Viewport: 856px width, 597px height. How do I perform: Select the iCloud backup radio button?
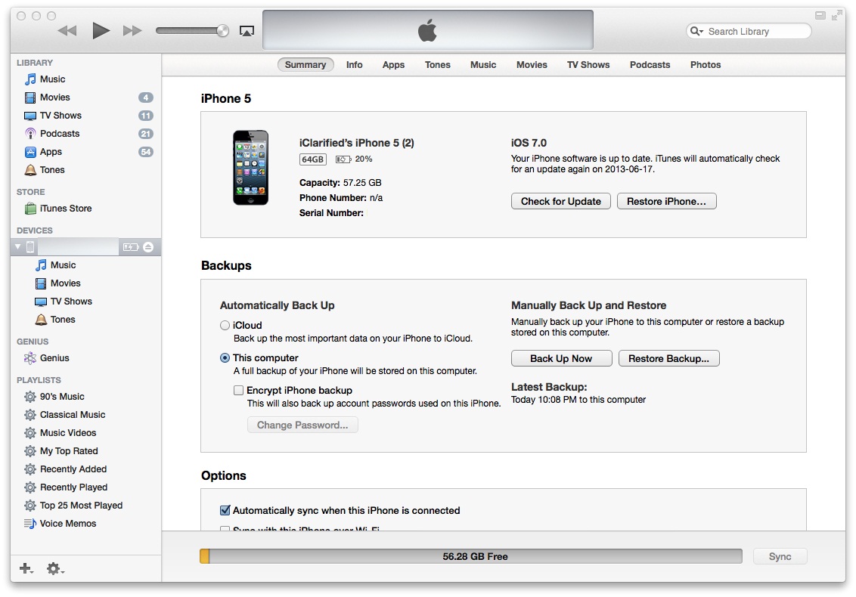(x=225, y=325)
